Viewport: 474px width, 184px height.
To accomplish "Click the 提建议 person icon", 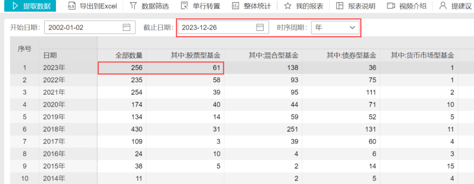I will (x=443, y=6).
